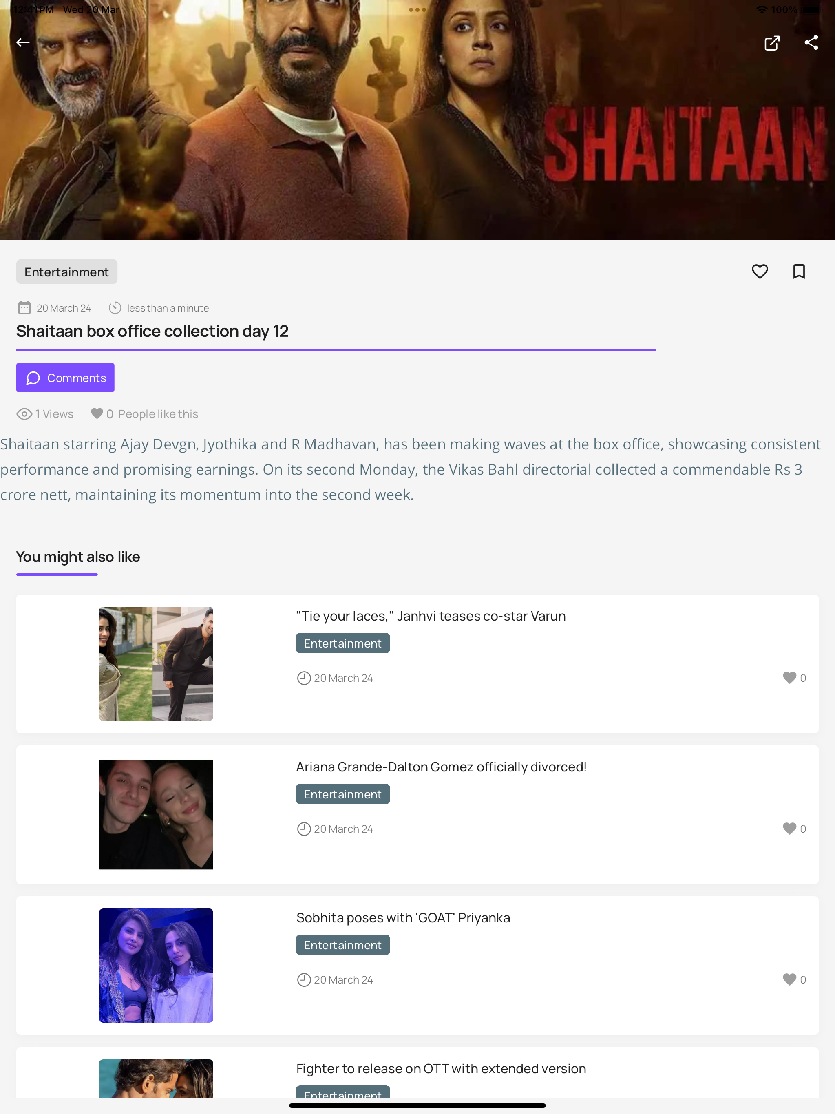Tap the heart icon next to People like this

(x=97, y=413)
